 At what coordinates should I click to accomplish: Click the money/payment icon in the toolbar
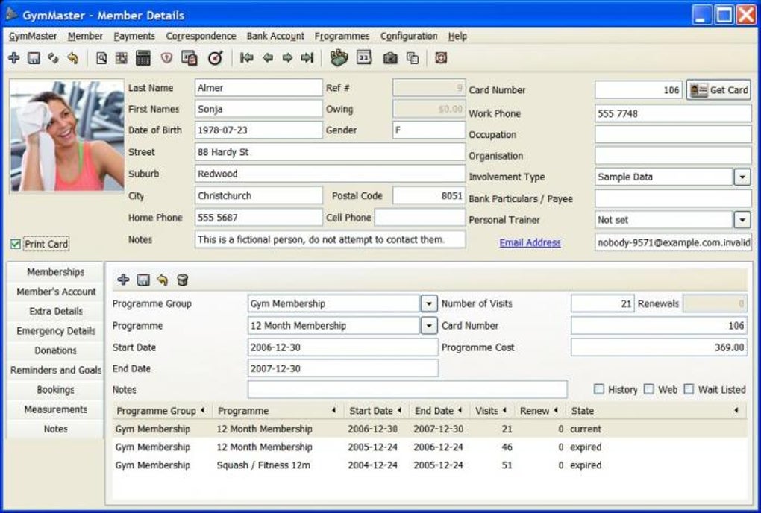(339, 58)
